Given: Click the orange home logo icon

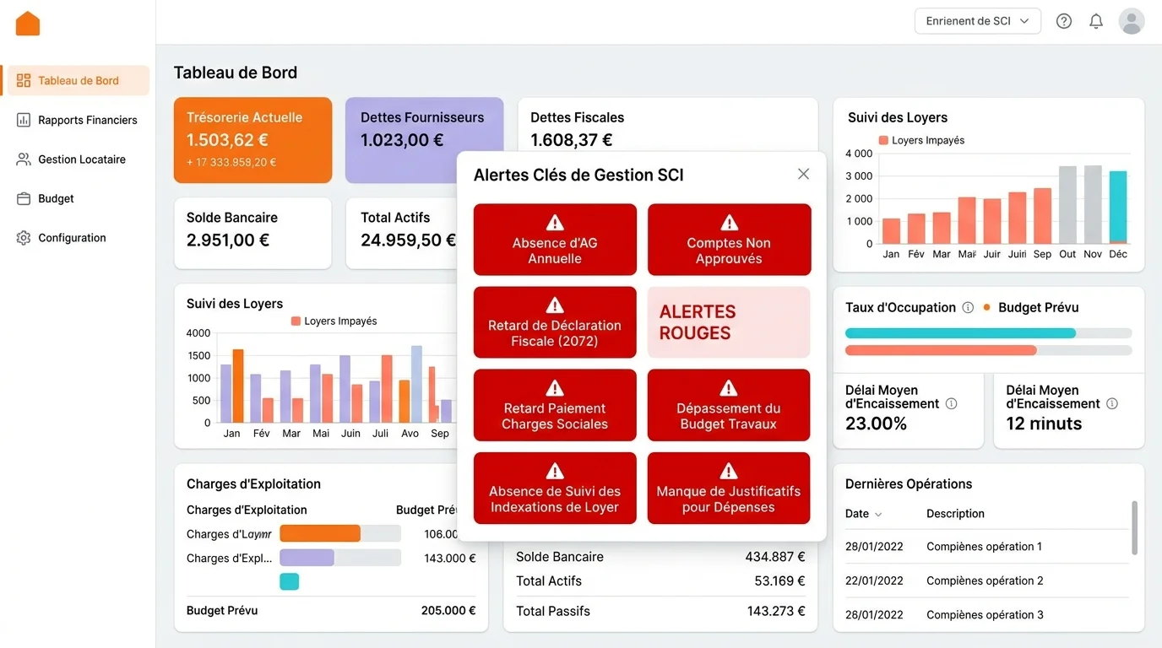Looking at the screenshot, I should tap(27, 23).
